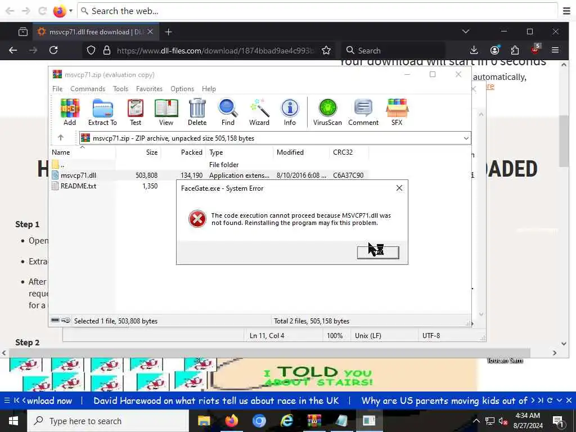Image resolution: width=576 pixels, height=432 pixels.
Task: Close the news ticker bar
Action: click(569, 400)
